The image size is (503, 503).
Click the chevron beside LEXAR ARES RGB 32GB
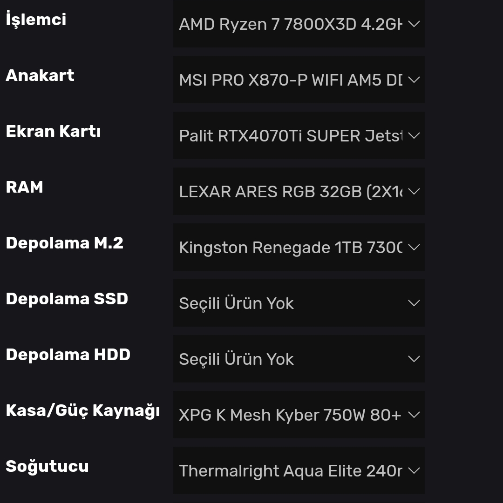click(414, 191)
